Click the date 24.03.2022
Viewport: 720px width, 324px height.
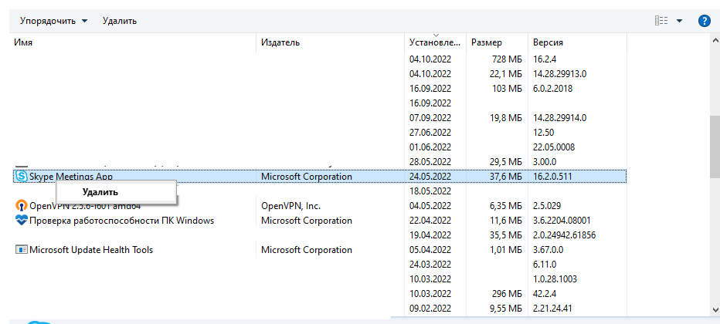pyautogui.click(x=430, y=265)
